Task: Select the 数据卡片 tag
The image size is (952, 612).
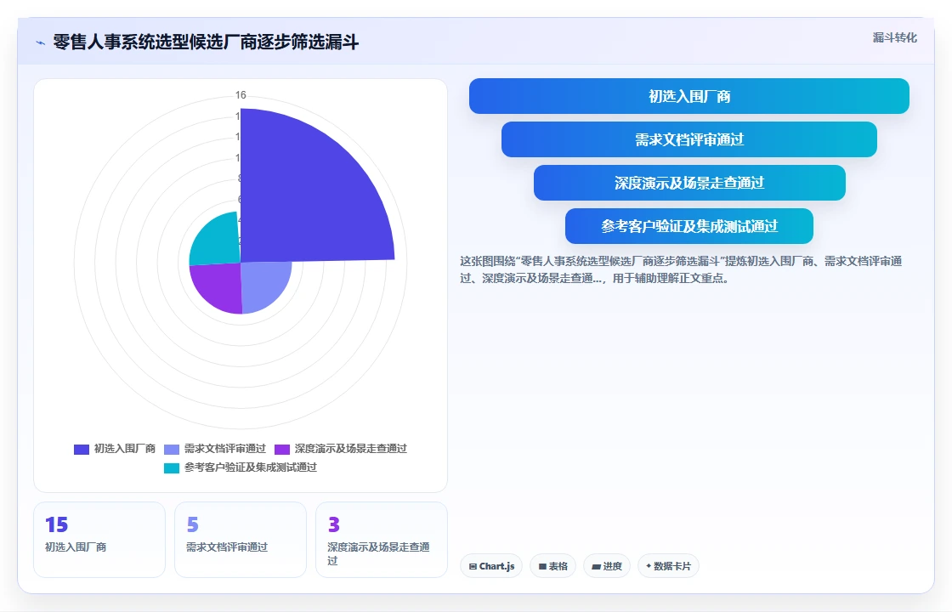Action: pos(668,566)
